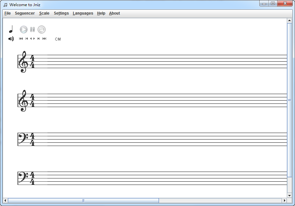This screenshot has width=295, height=206.
Task: Click the CM key signature label
Action: coord(58,39)
